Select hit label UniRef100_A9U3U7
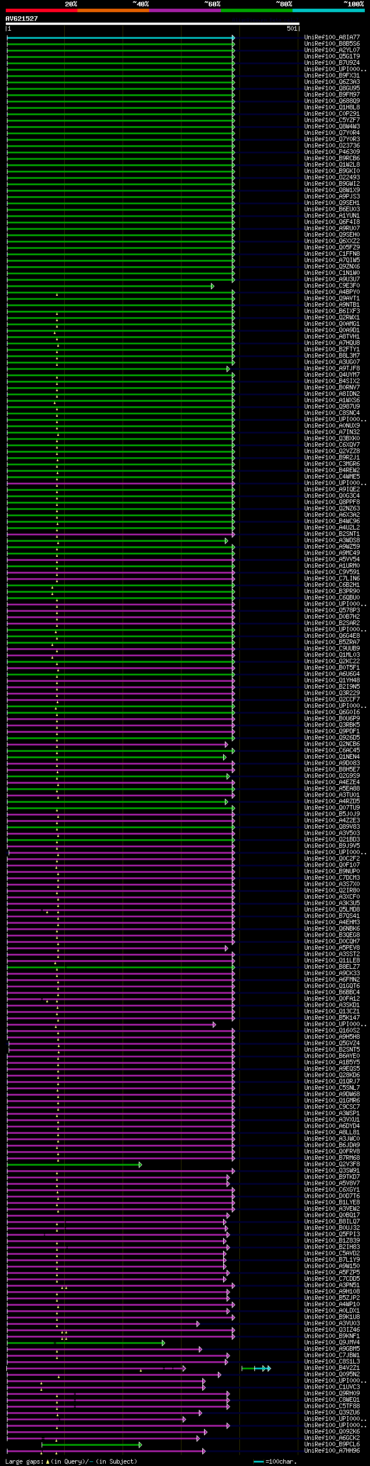 click(x=332, y=280)
